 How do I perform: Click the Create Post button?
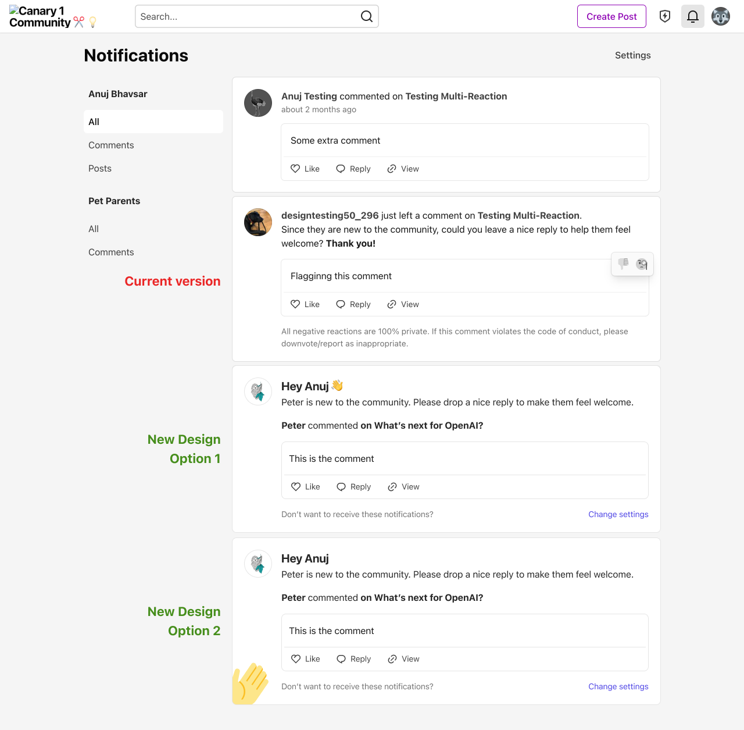[x=611, y=16]
